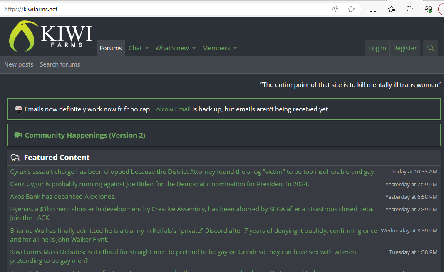The image size is (444, 272).
Task: Open the What's new menu item
Action: point(172,48)
